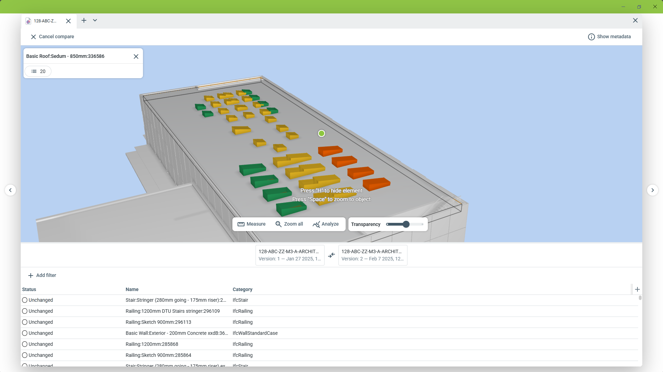This screenshot has width=663, height=372.
Task: Click Cancel compare
Action: point(52,37)
